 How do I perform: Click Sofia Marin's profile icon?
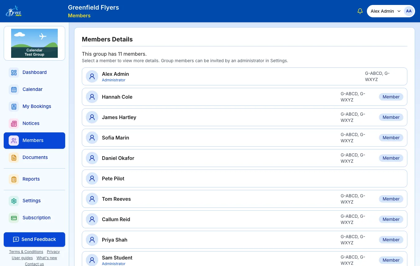pos(92,138)
